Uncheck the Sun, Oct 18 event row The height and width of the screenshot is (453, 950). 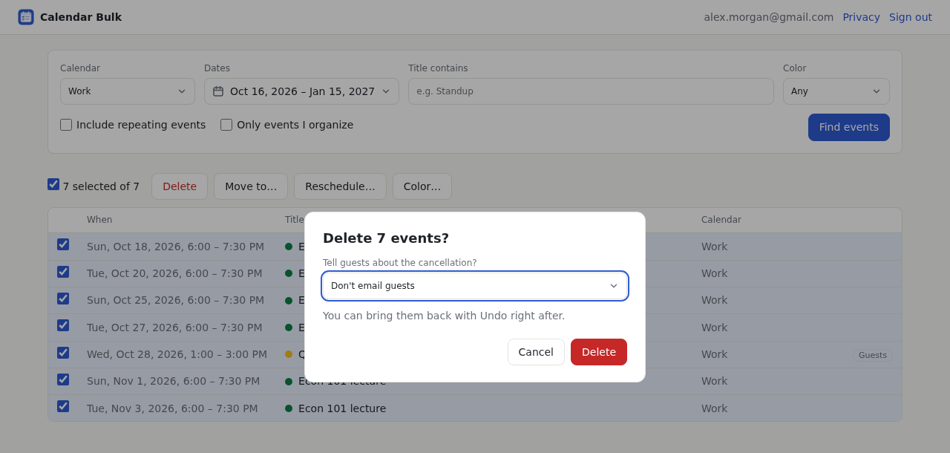(x=63, y=244)
